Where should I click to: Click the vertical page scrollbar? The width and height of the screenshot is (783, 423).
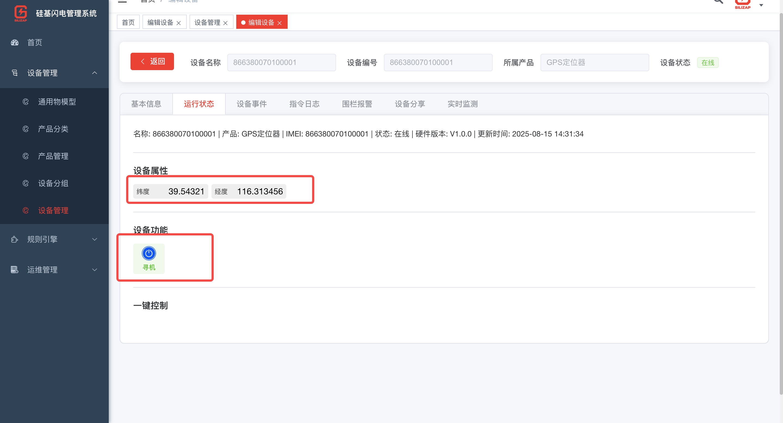tap(781, 204)
